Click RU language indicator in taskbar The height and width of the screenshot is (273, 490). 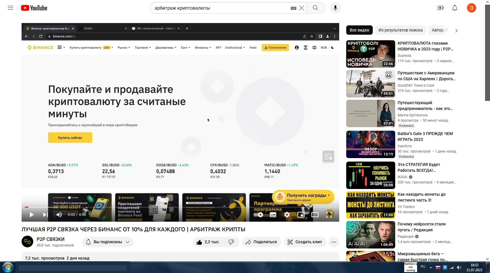pyautogui.click(x=423, y=267)
